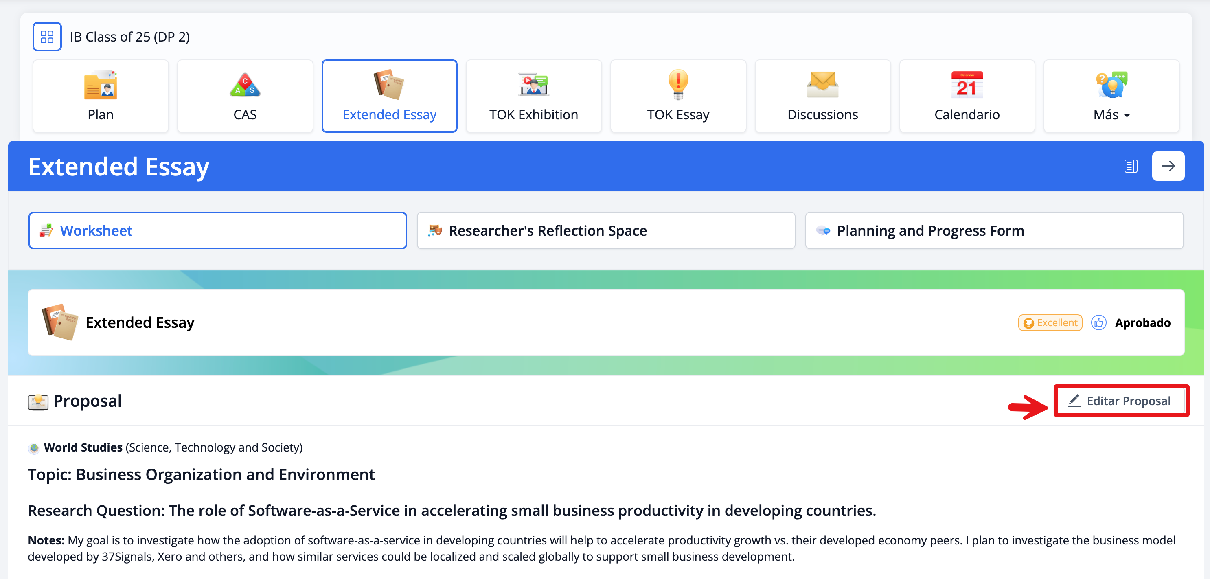Click the grid dashboard icon beside class name
The height and width of the screenshot is (579, 1210).
[47, 37]
